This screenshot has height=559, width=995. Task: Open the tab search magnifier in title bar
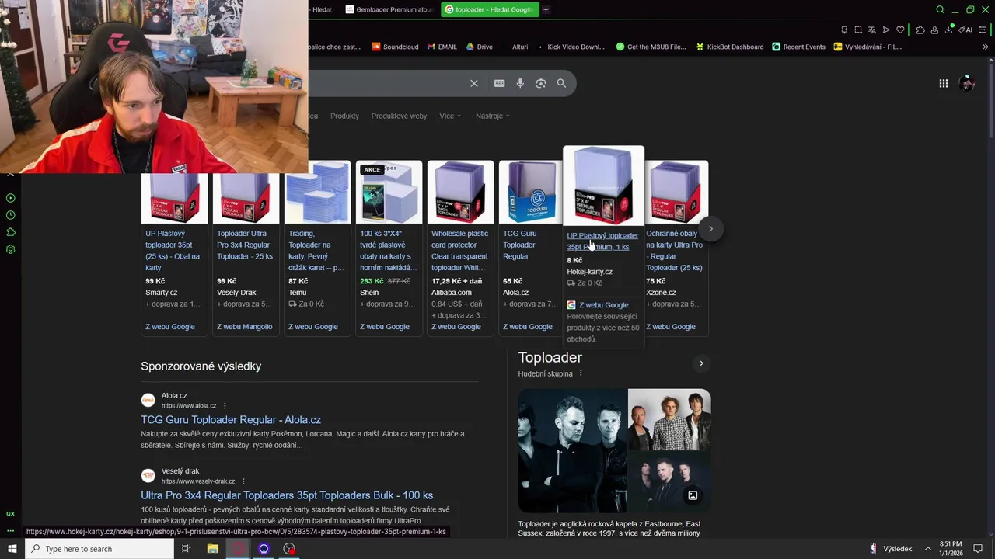click(x=940, y=9)
